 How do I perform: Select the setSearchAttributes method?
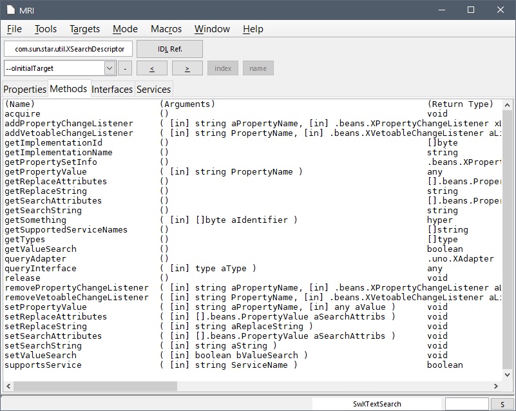pyautogui.click(x=53, y=336)
